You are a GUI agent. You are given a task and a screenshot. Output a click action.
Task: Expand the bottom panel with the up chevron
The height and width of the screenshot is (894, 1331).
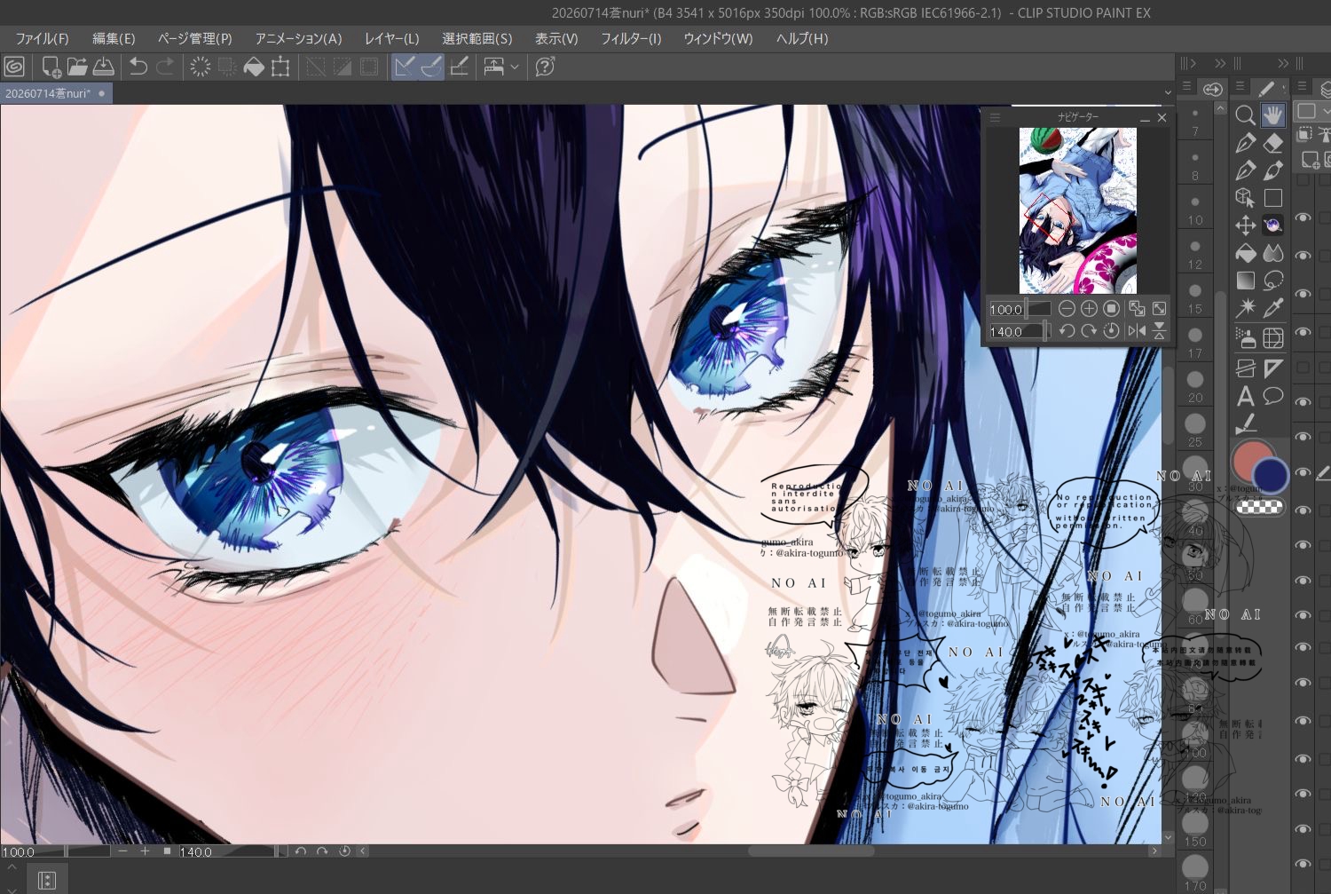pyautogui.click(x=12, y=865)
